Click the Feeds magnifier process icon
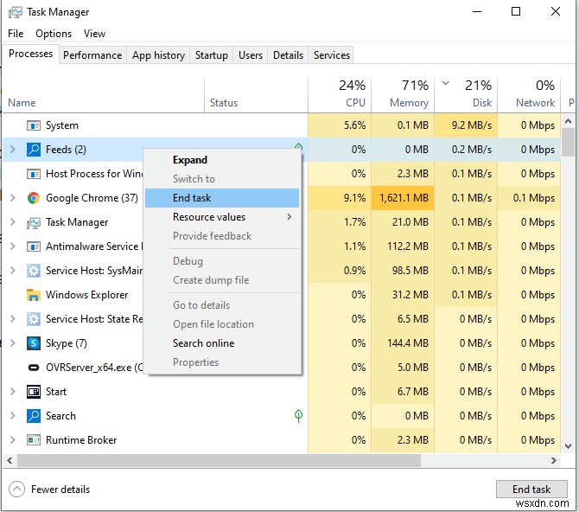Image resolution: width=579 pixels, height=512 pixels. pyautogui.click(x=34, y=150)
